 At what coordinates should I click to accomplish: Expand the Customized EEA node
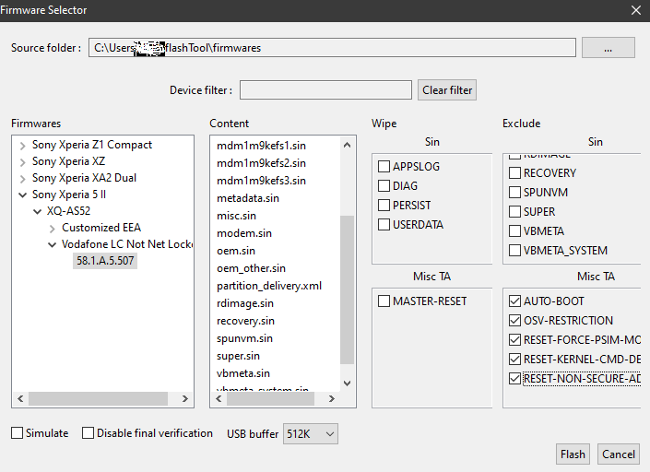click(53, 229)
